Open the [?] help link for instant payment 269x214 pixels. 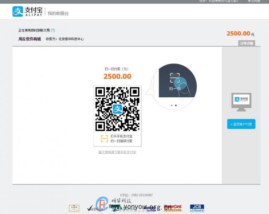pyautogui.click(x=53, y=30)
